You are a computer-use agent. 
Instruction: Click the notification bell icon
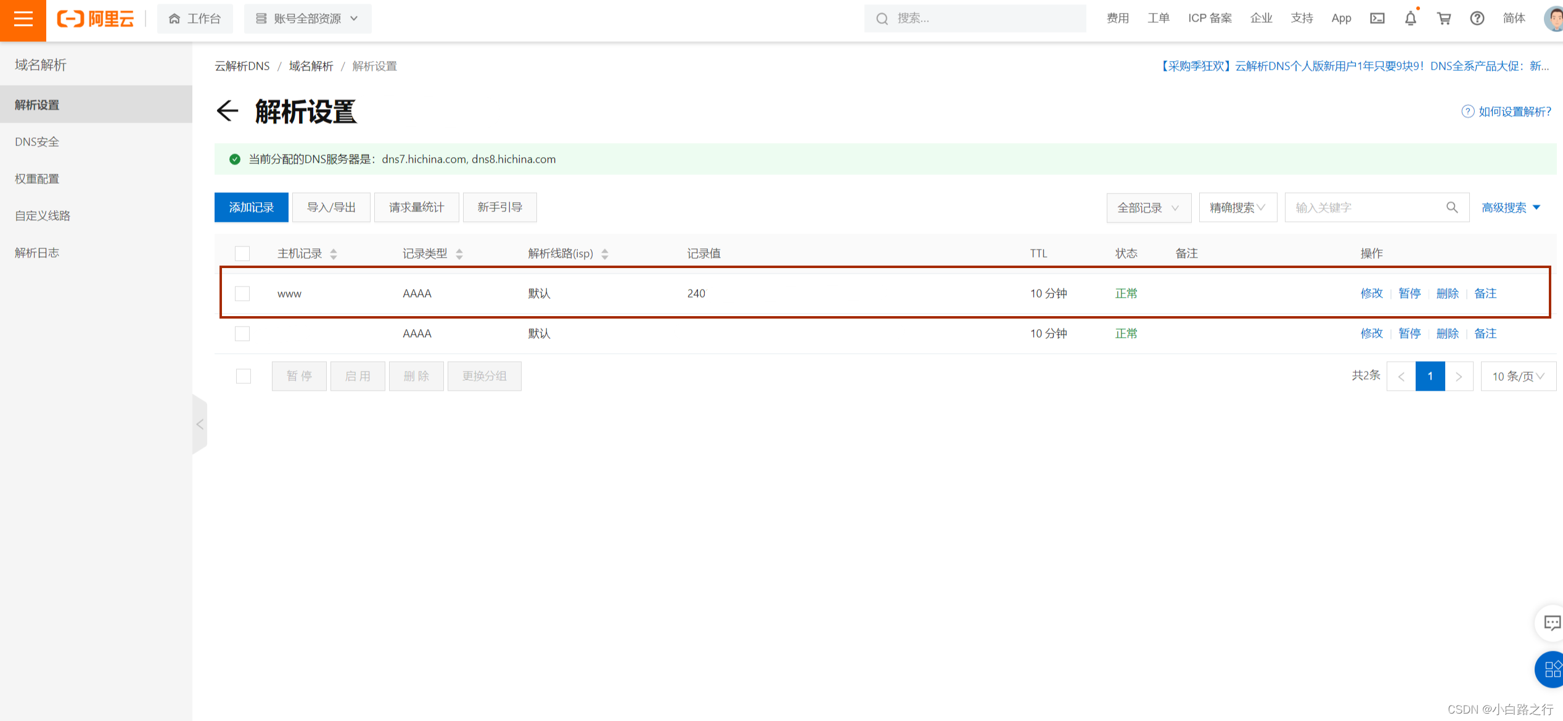point(1410,18)
